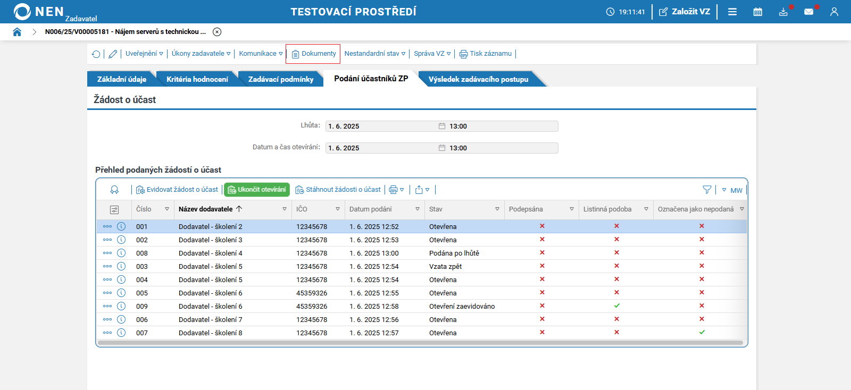The height and width of the screenshot is (390, 851).
Task: Click the Podána po lhůtě status cell
Action: pos(454,253)
